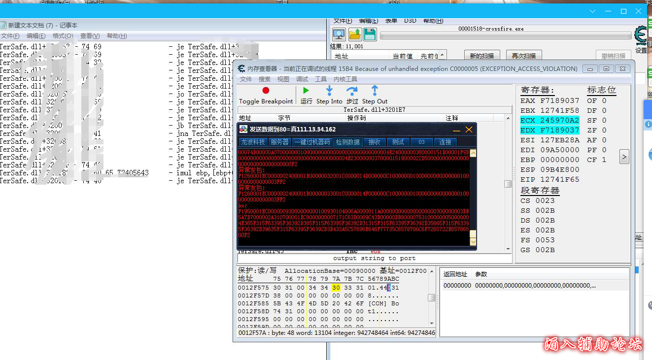Expand the register panel right arrow
652x360 pixels.
tap(624, 157)
